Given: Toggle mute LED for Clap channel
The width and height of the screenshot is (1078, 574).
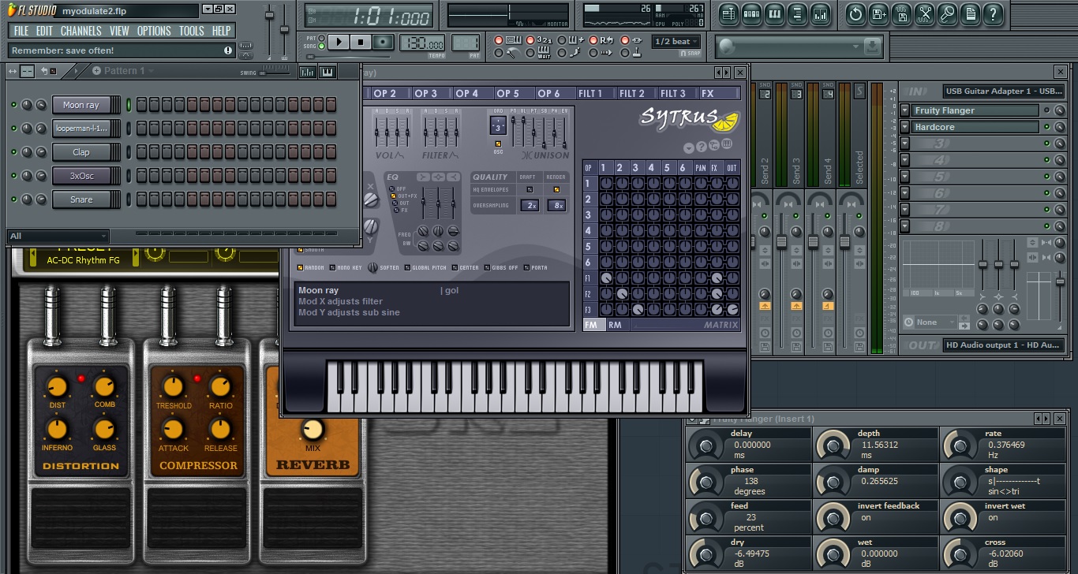Looking at the screenshot, I should pyautogui.click(x=13, y=152).
